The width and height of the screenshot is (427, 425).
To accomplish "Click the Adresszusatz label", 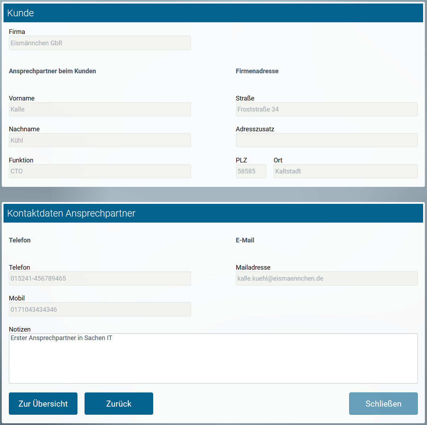I will click(255, 129).
